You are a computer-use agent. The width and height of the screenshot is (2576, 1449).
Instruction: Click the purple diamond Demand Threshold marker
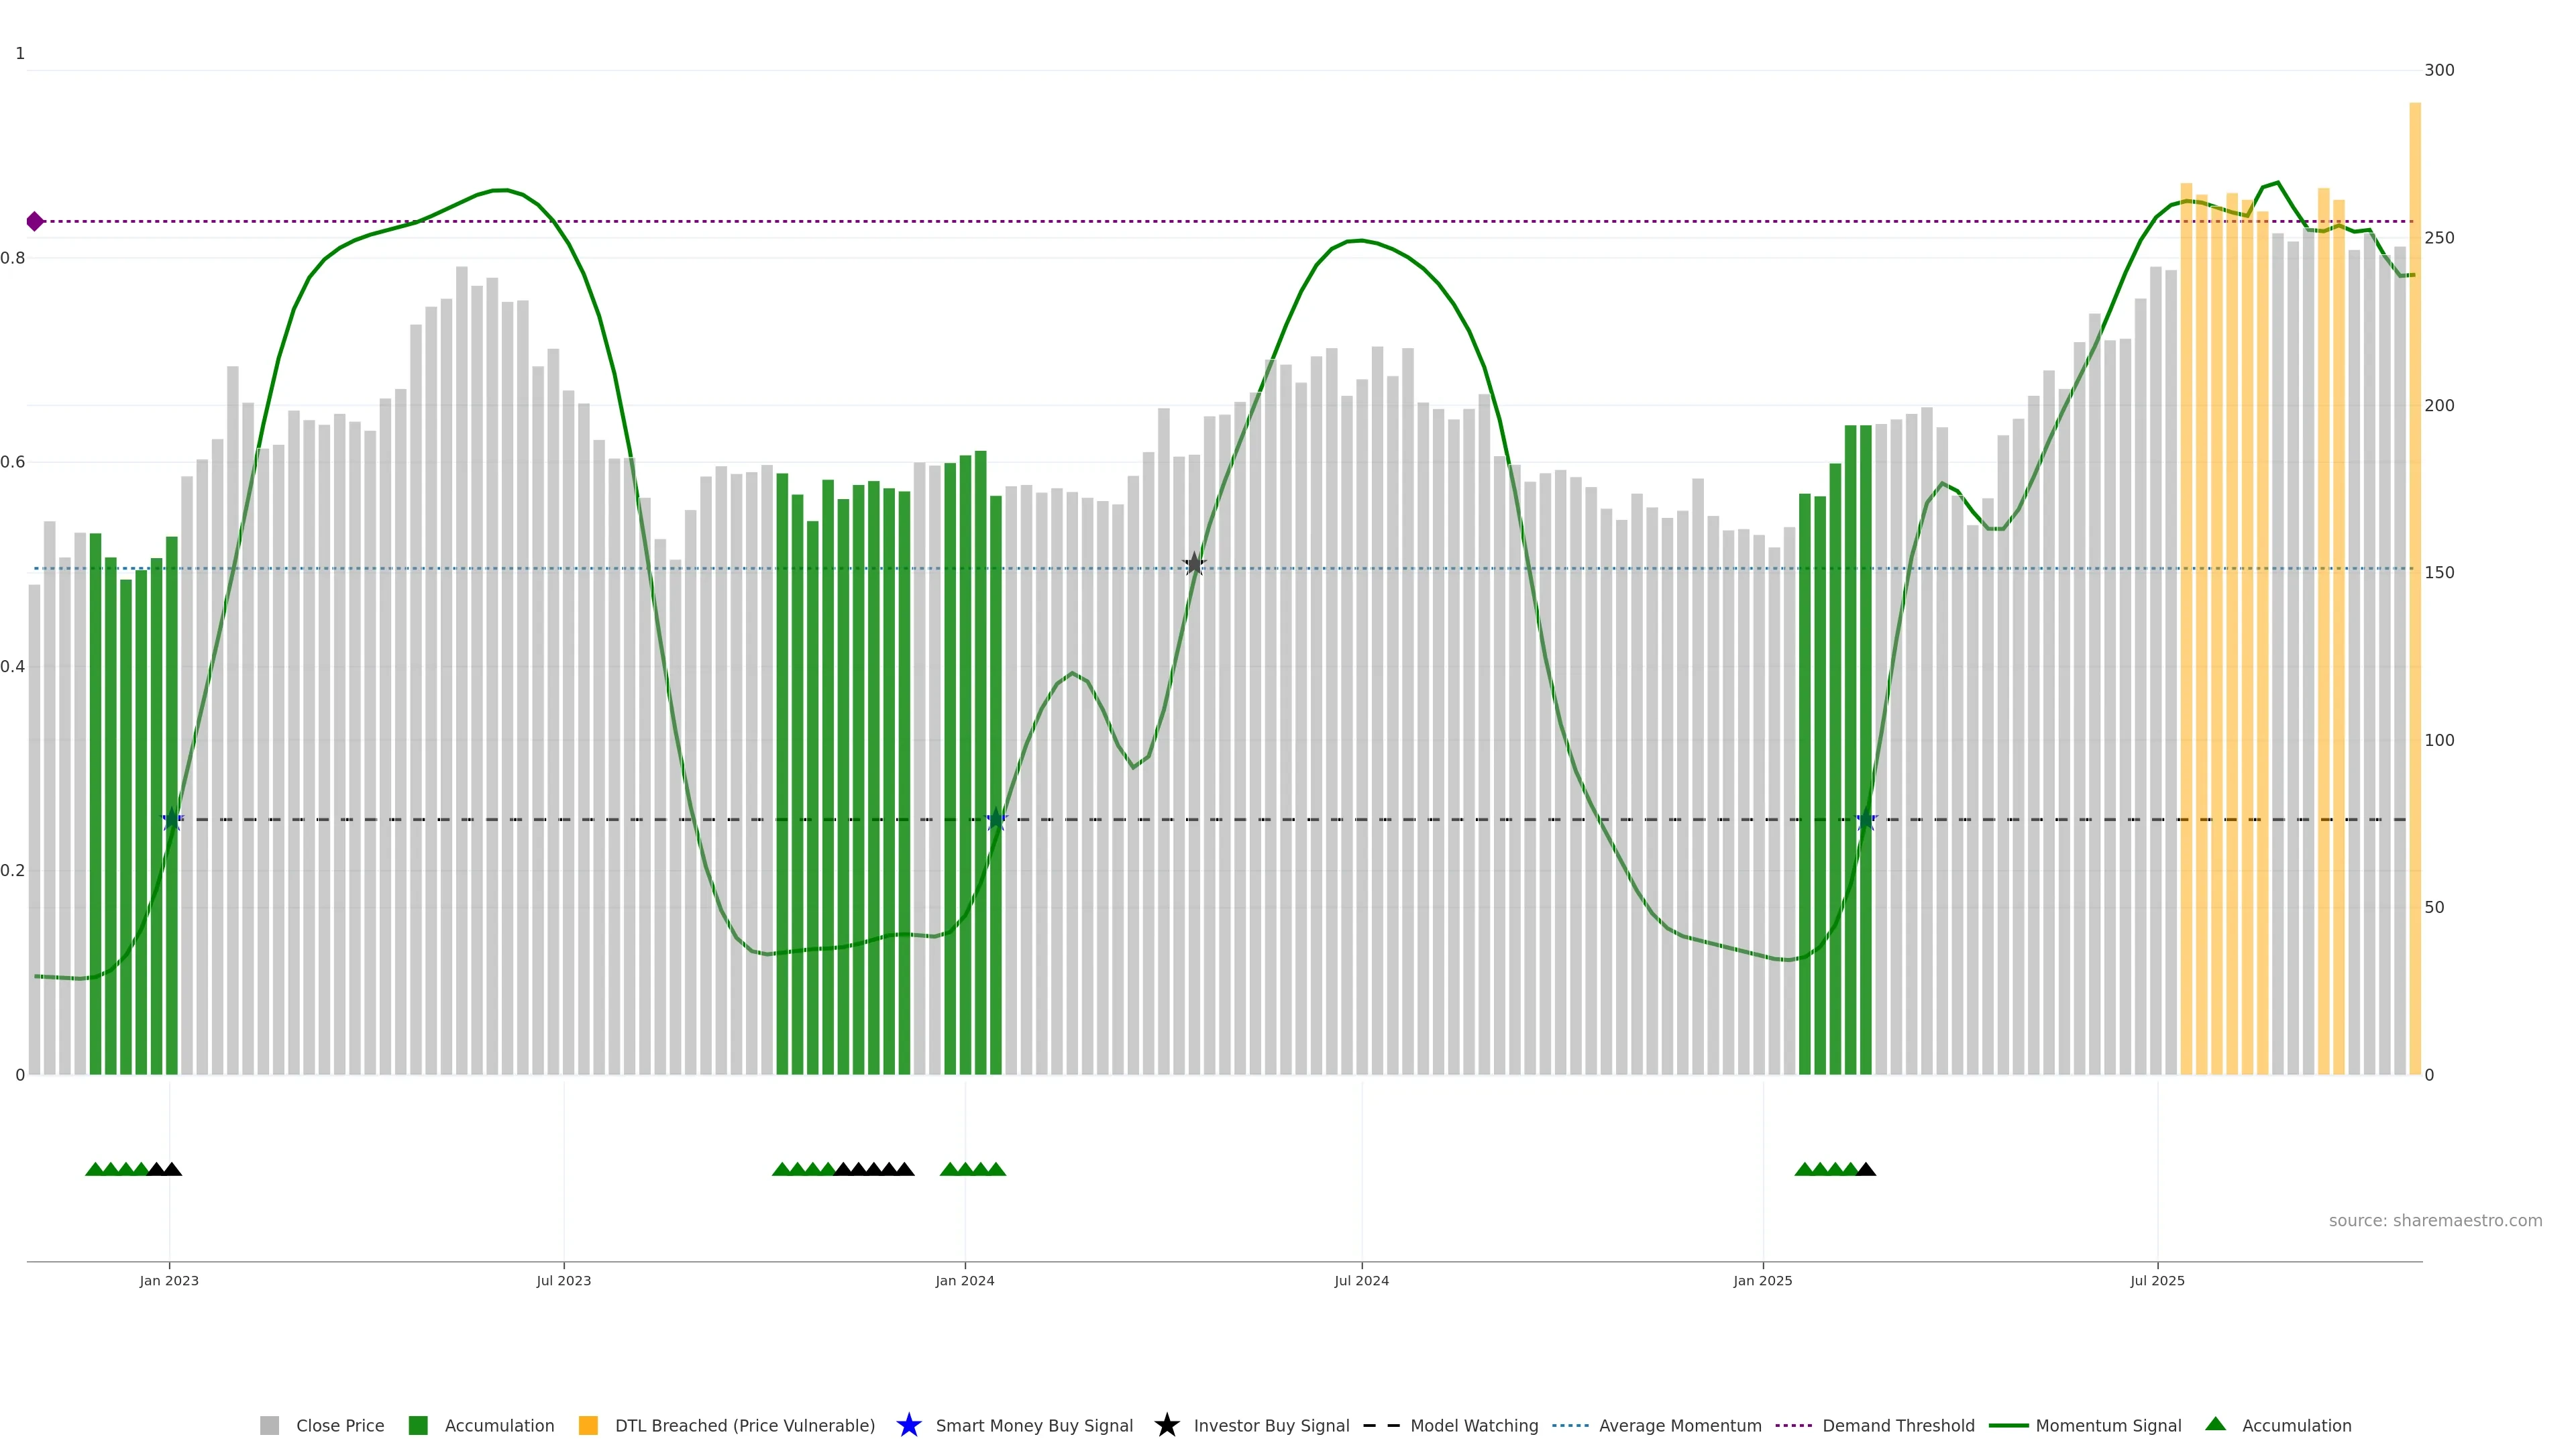[35, 221]
